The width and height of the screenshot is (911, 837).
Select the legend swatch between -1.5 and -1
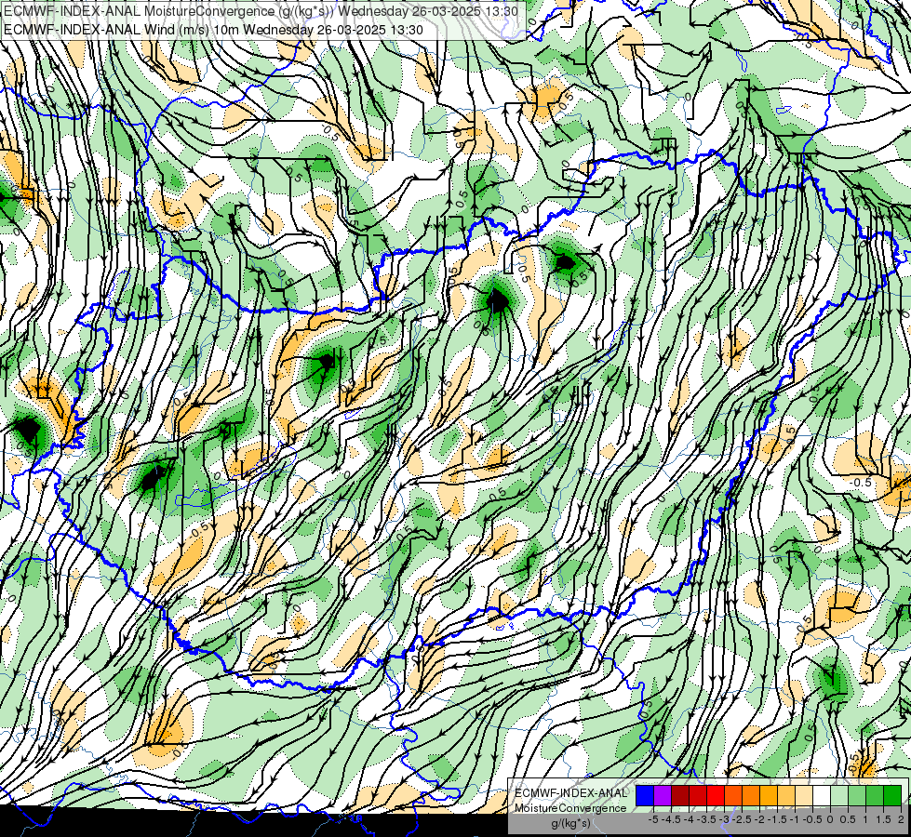(786, 796)
